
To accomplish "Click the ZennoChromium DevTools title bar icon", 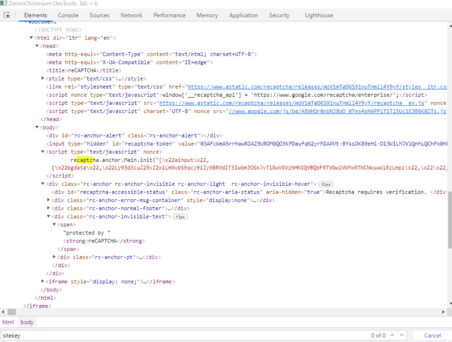I will [4, 4].
